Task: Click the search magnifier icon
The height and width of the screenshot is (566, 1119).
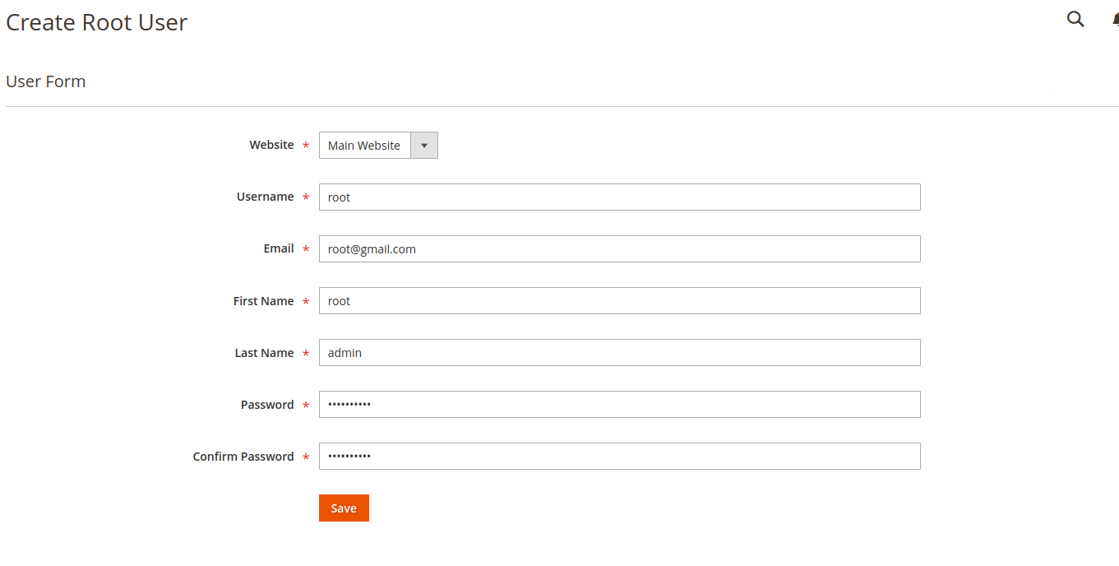Action: (1075, 19)
